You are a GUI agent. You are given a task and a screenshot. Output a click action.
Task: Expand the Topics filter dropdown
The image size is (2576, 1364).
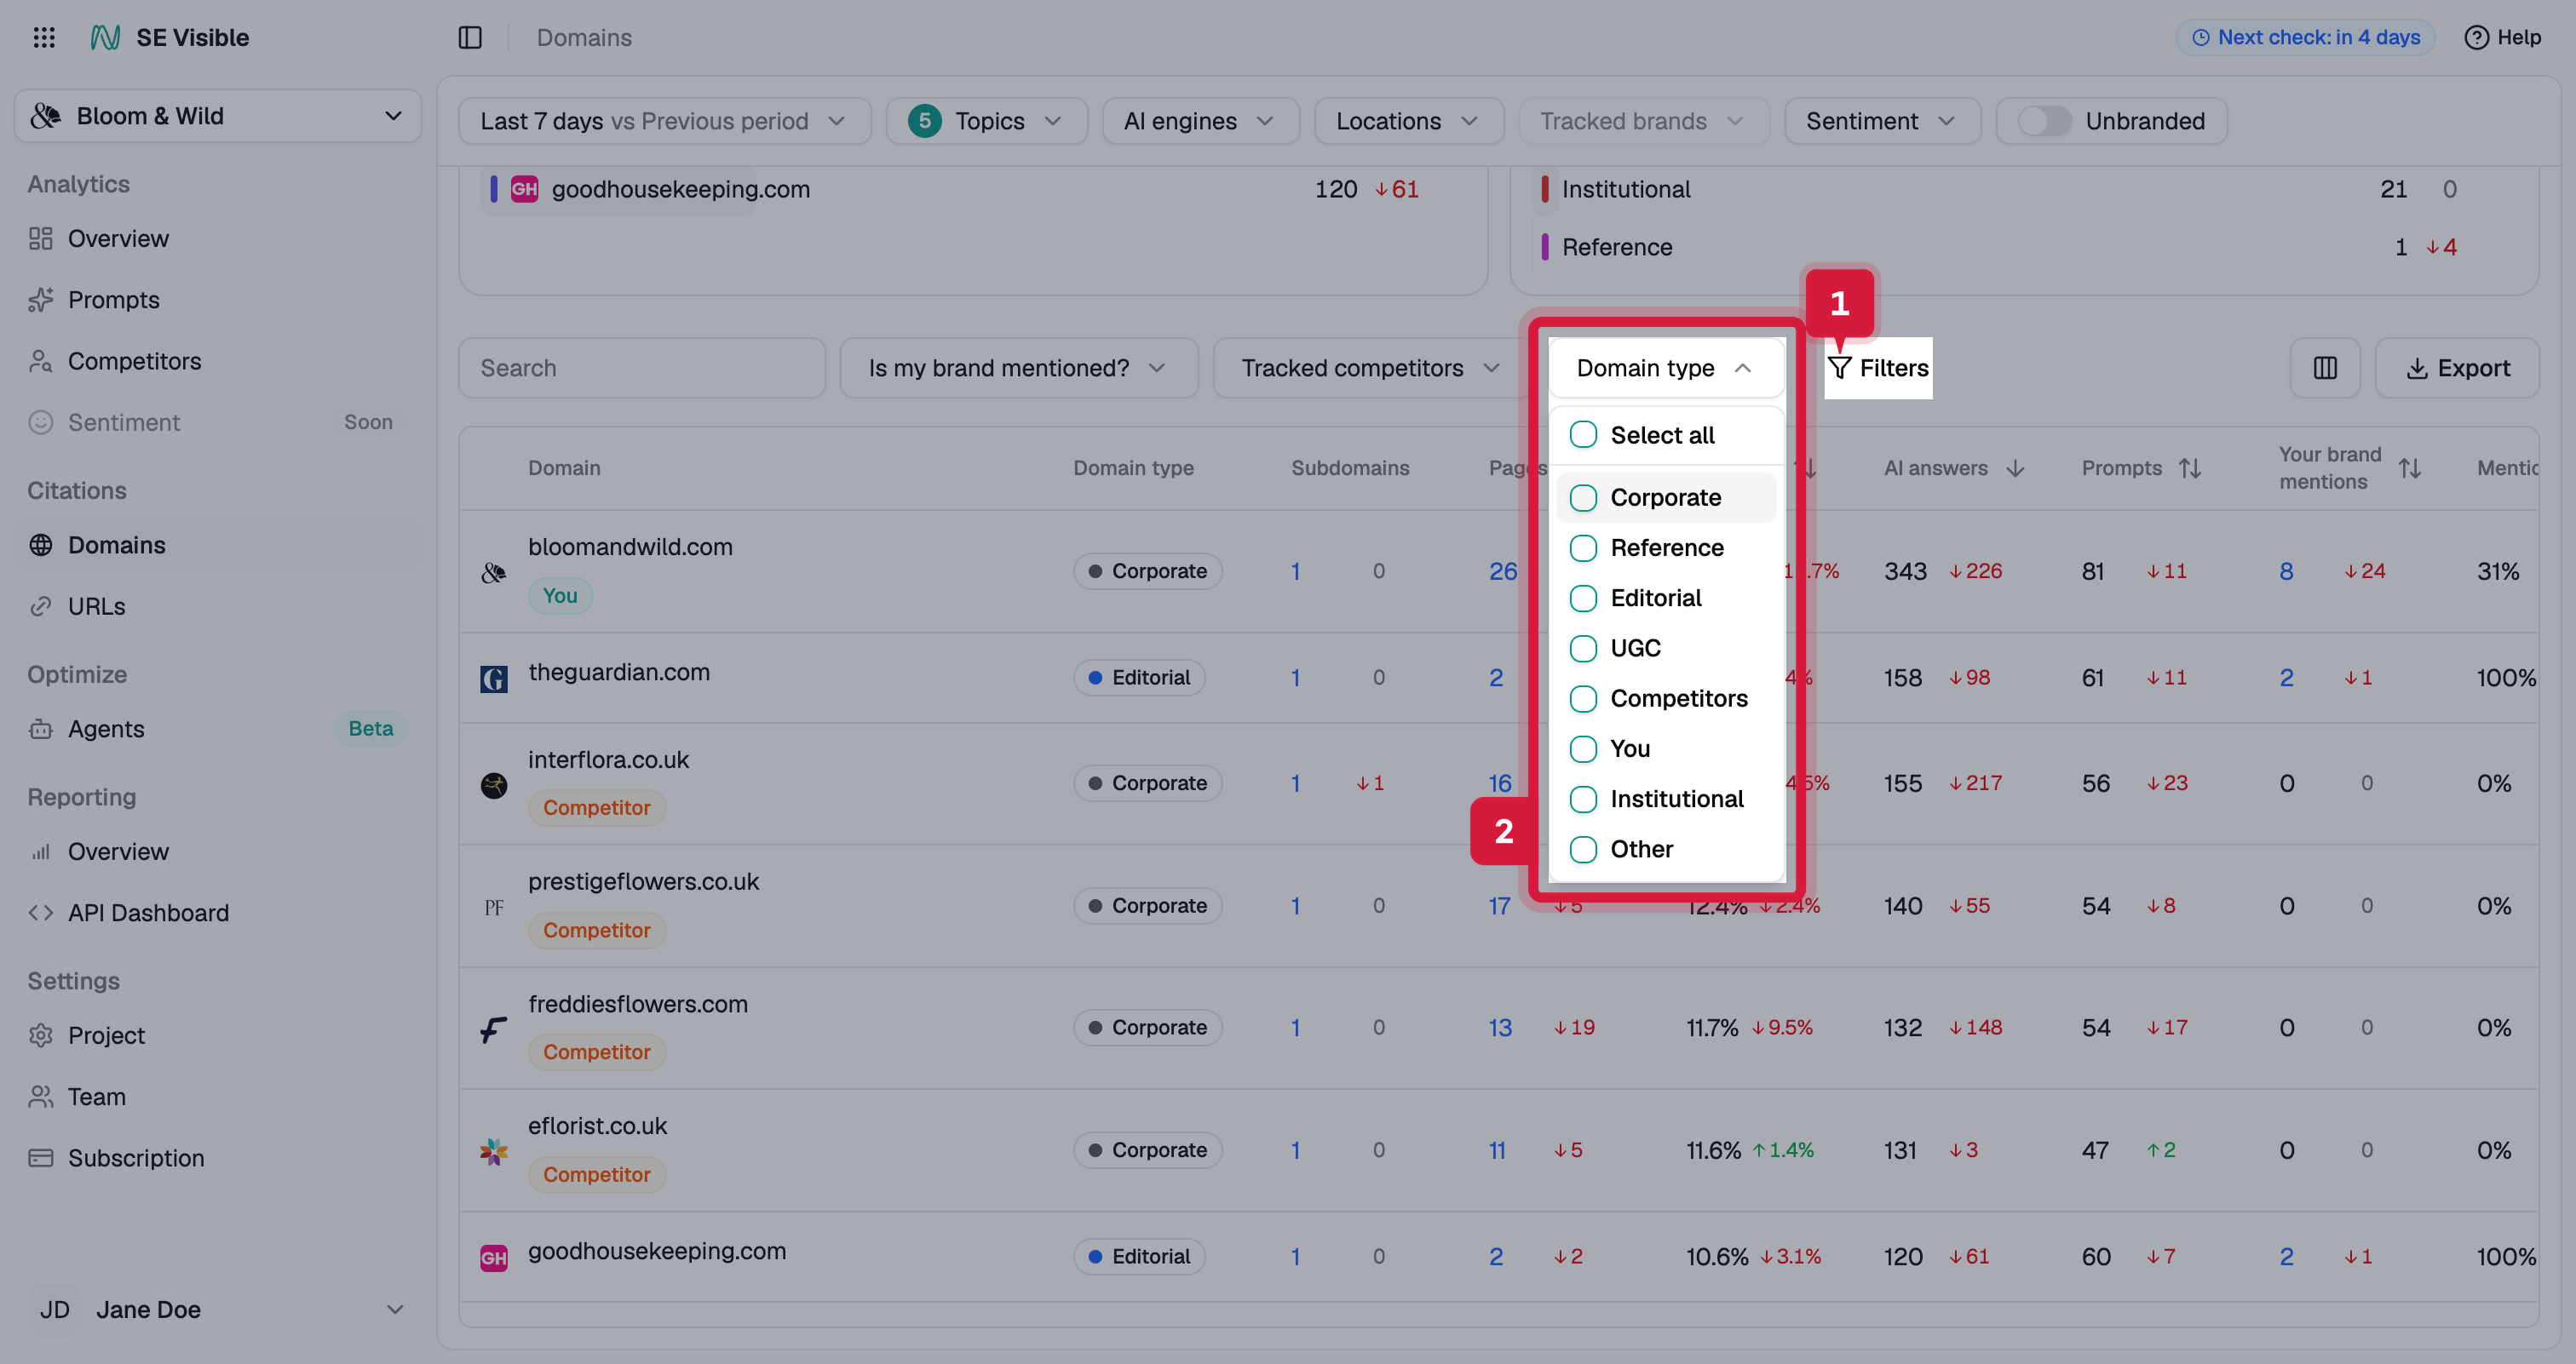pos(987,121)
